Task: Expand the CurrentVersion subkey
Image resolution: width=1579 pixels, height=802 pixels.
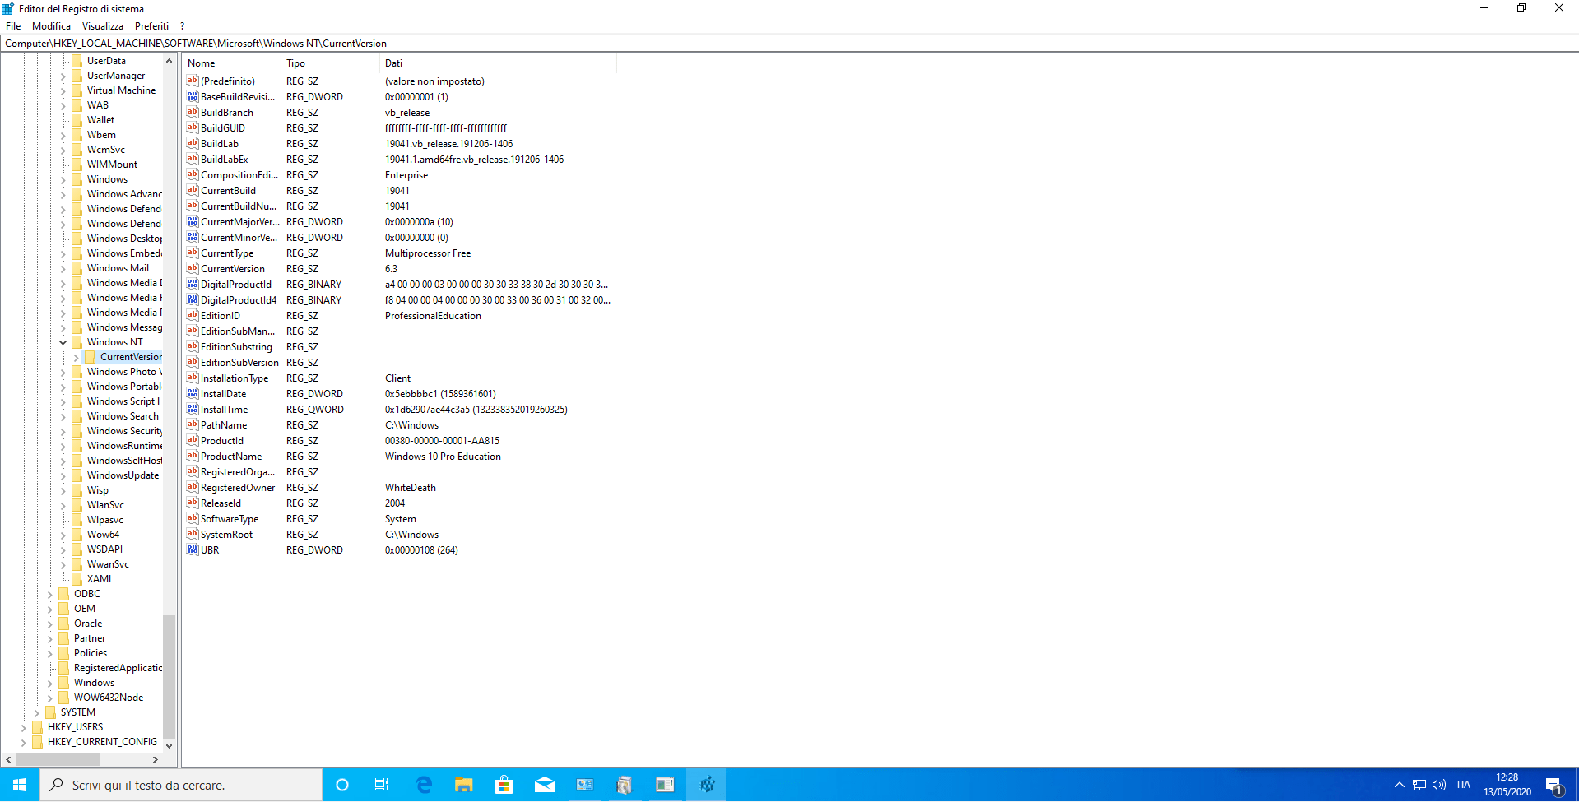Action: [77, 357]
